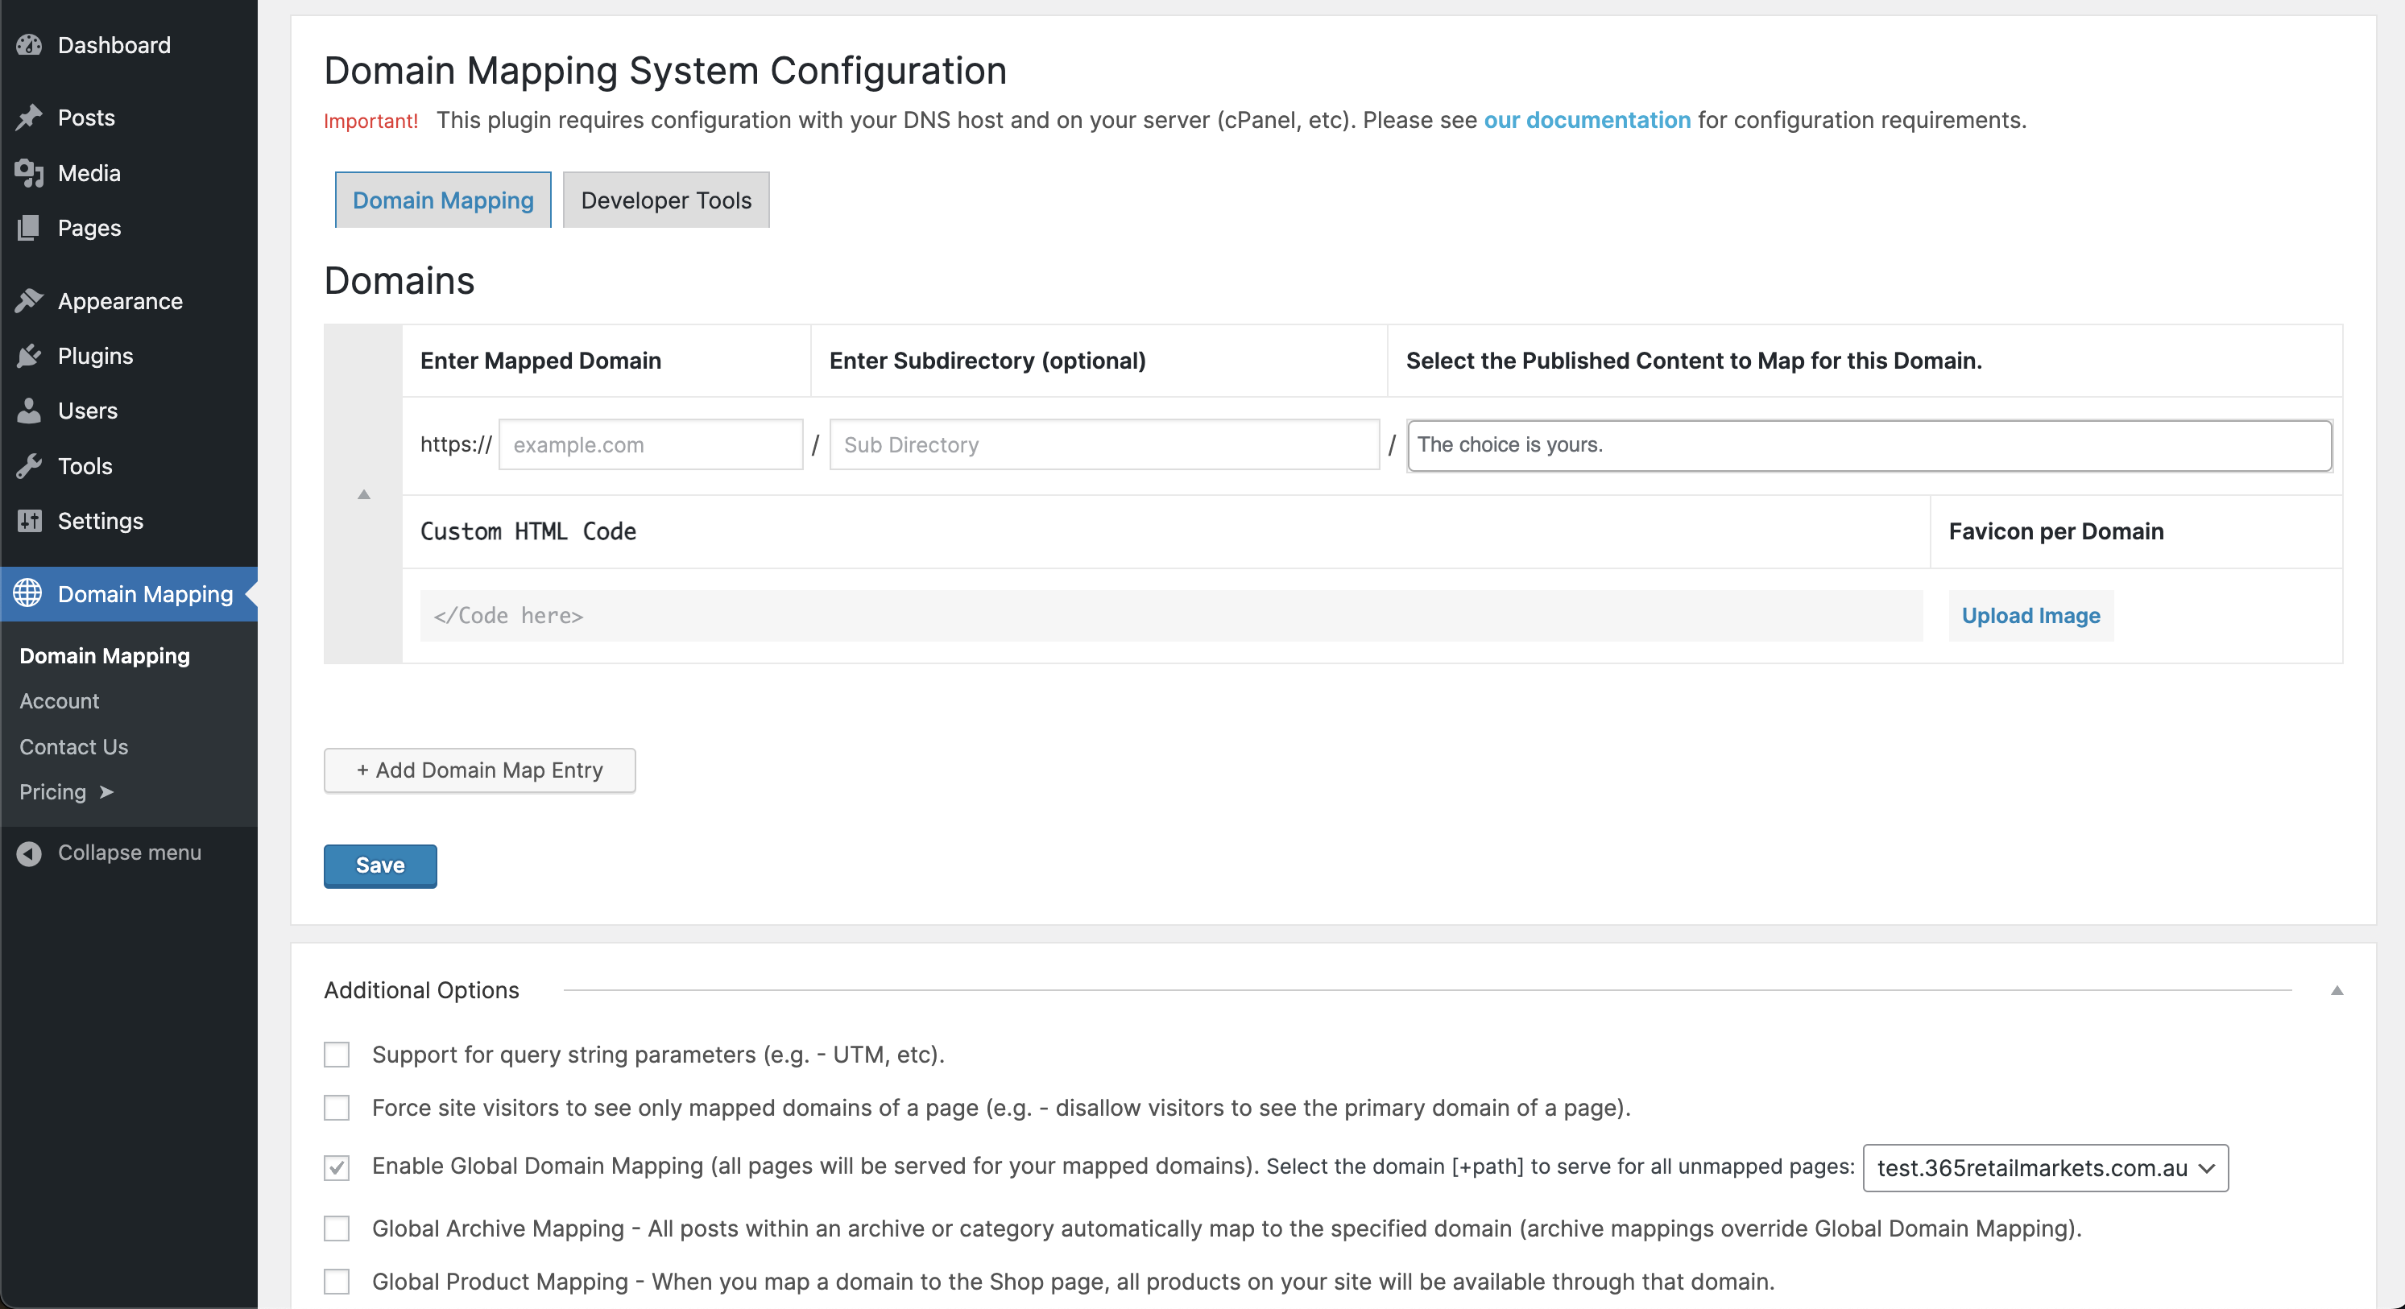Open the published content dropdown selector
Viewport: 2405px width, 1309px height.
(1869, 444)
